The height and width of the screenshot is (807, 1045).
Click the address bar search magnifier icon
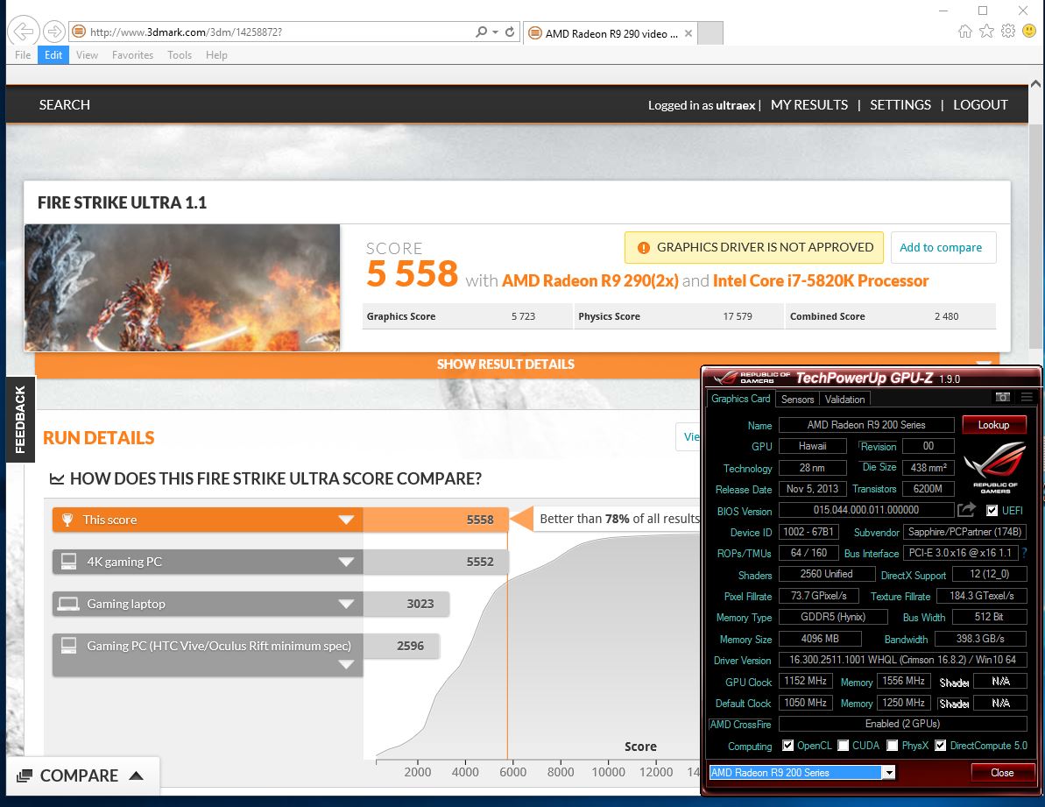click(481, 32)
